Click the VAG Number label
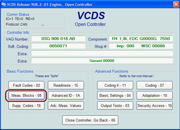 [x=17, y=39]
